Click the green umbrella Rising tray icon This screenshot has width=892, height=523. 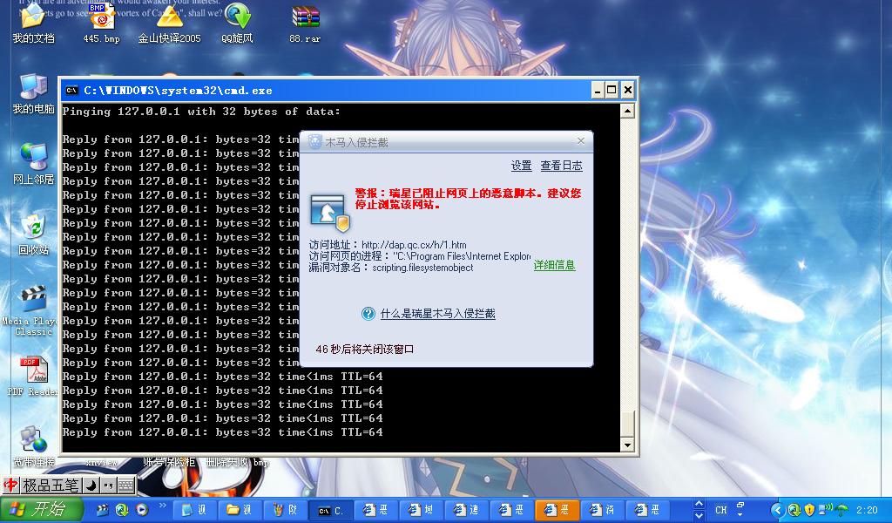(843, 510)
